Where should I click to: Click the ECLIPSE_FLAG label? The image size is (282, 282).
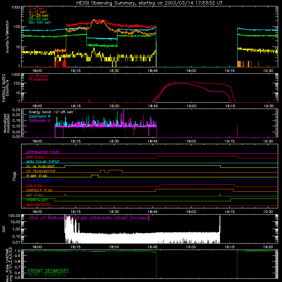point(38,181)
